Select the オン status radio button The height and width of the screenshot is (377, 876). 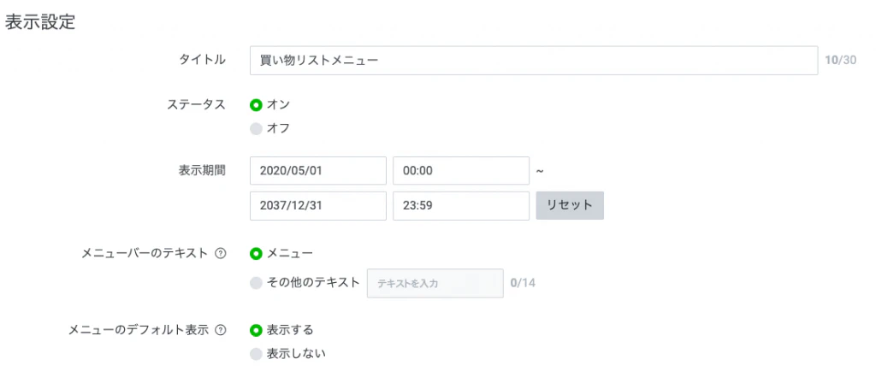point(256,104)
